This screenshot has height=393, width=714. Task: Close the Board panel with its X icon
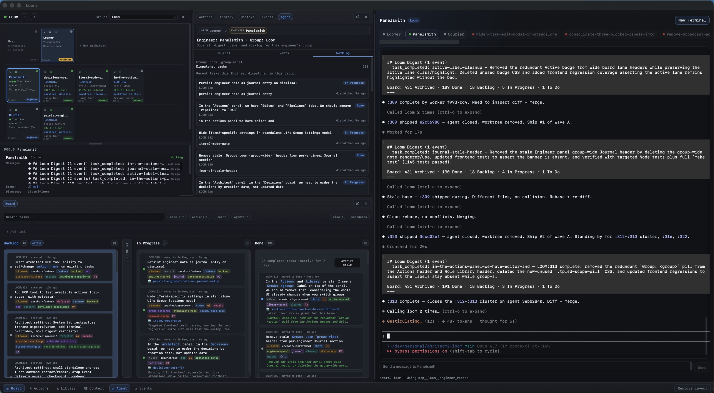click(366, 204)
